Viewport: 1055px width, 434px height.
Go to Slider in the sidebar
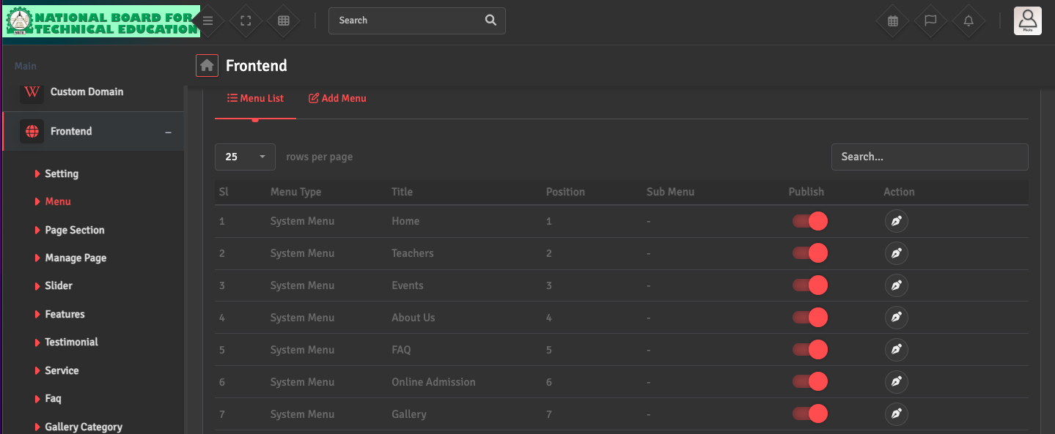tap(59, 285)
